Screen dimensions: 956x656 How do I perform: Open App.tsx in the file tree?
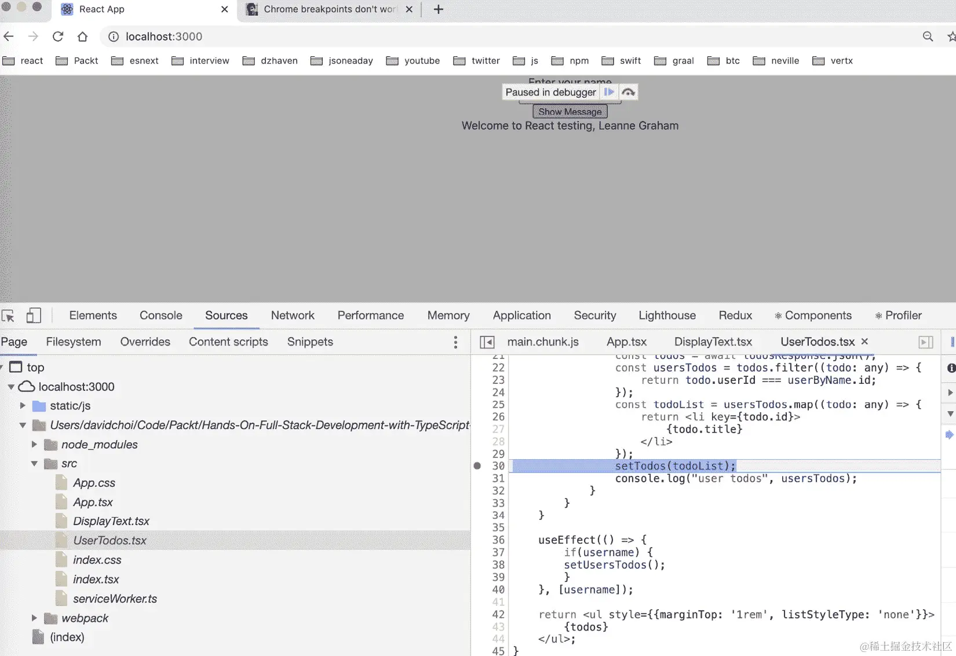[x=93, y=503]
